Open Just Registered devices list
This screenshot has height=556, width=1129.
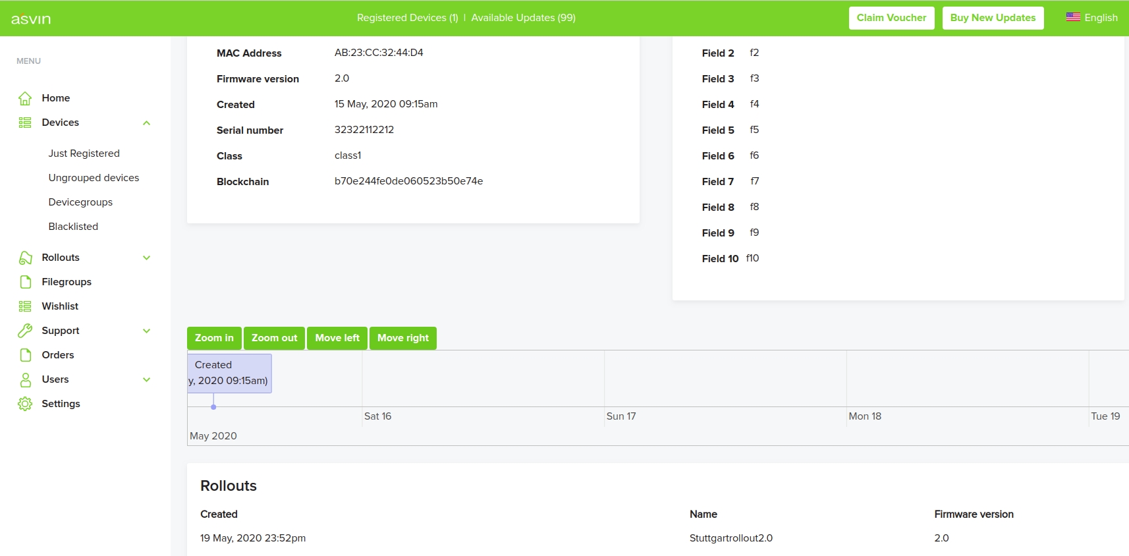point(84,153)
